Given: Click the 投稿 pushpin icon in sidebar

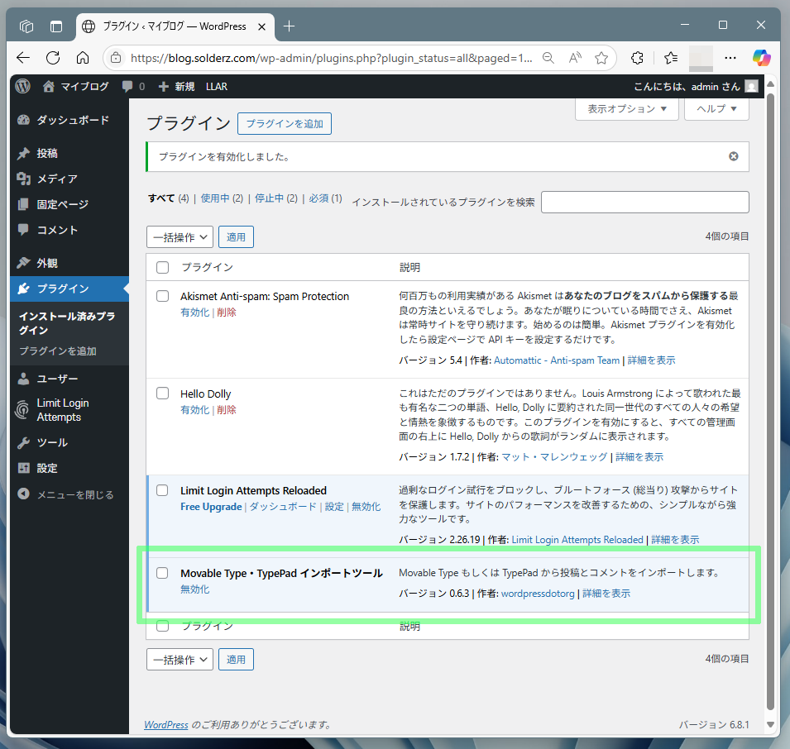Looking at the screenshot, I should point(23,154).
